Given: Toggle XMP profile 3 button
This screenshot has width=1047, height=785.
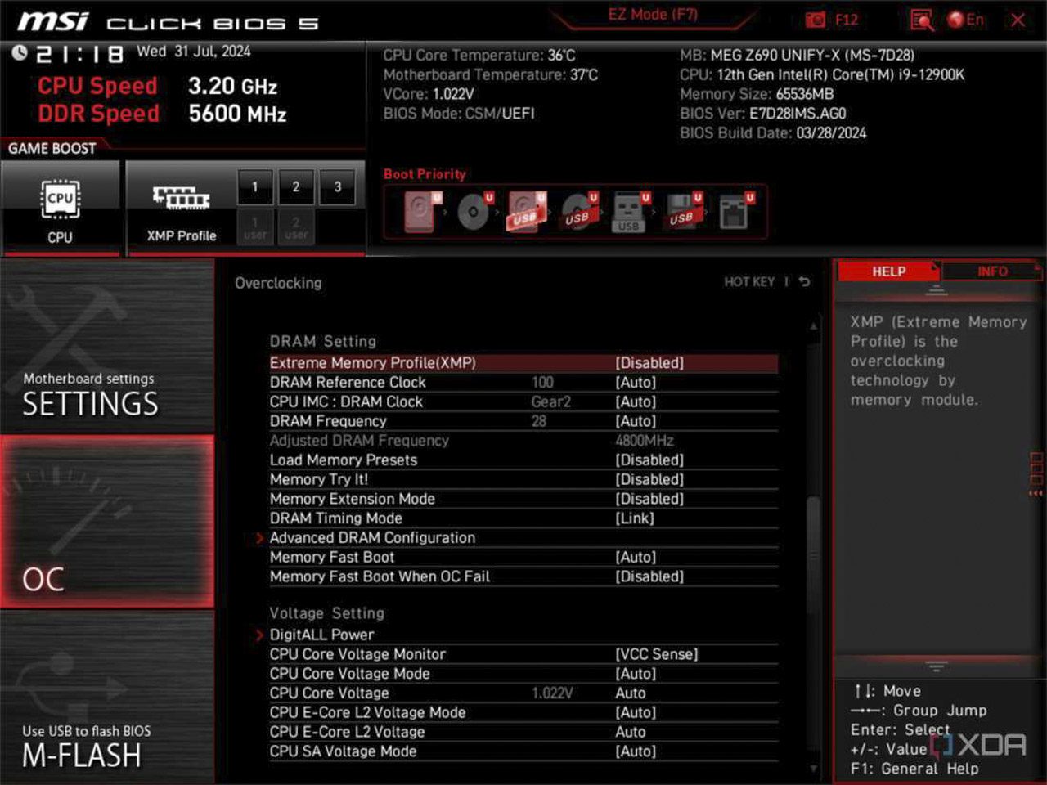Looking at the screenshot, I should (x=337, y=187).
